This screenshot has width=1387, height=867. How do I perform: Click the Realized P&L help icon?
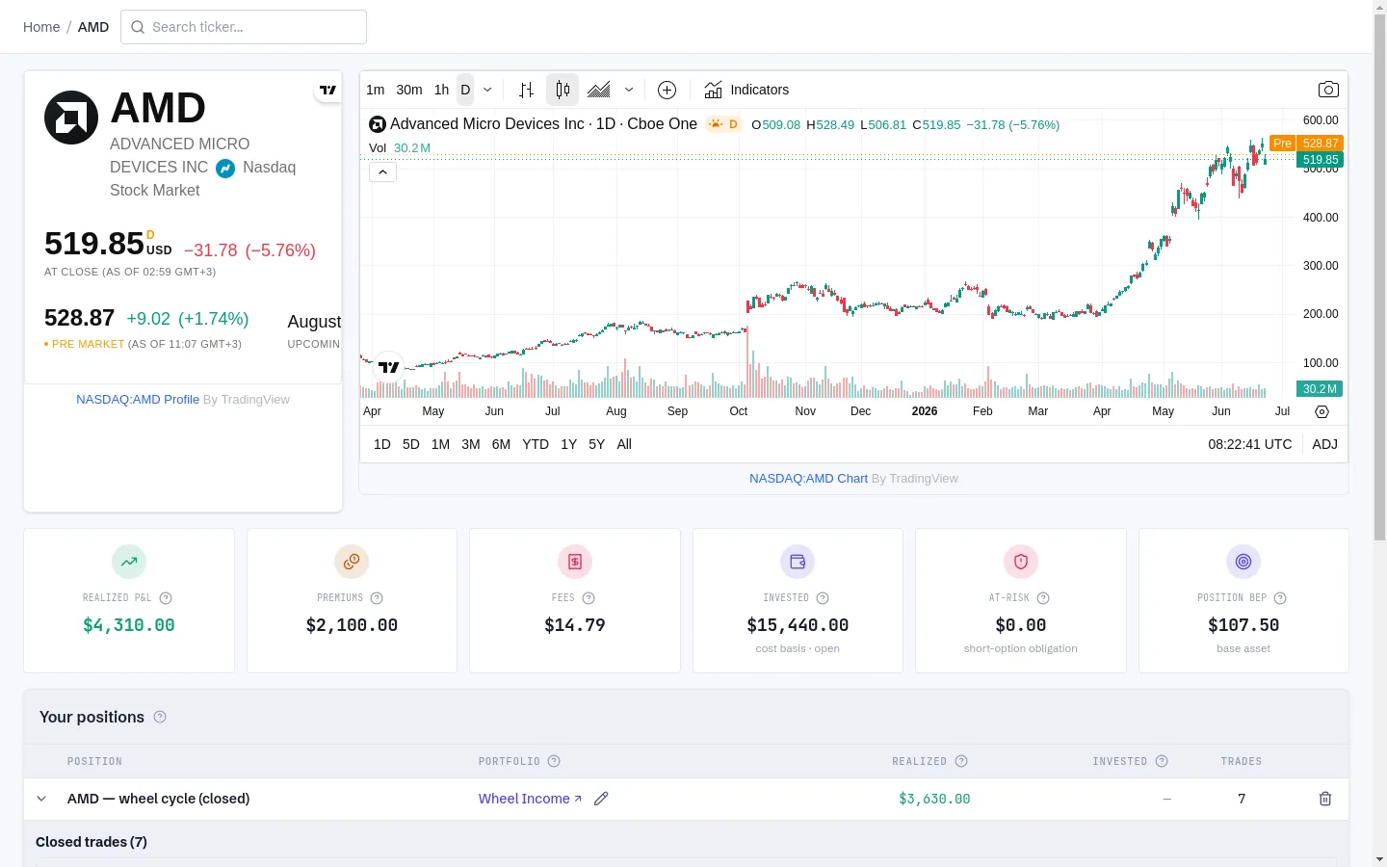pyautogui.click(x=166, y=597)
